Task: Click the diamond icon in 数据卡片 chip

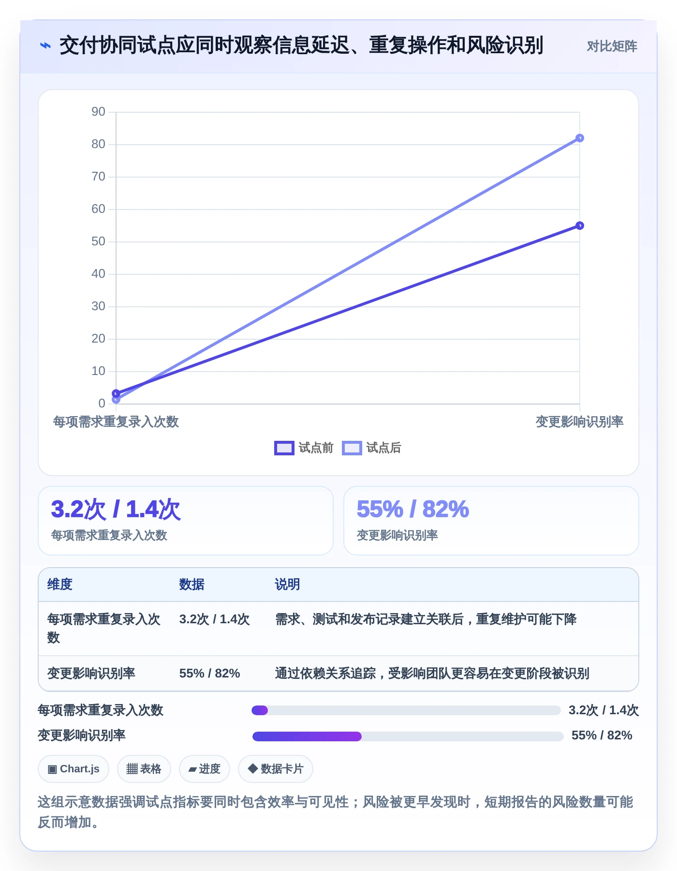Action: tap(252, 768)
